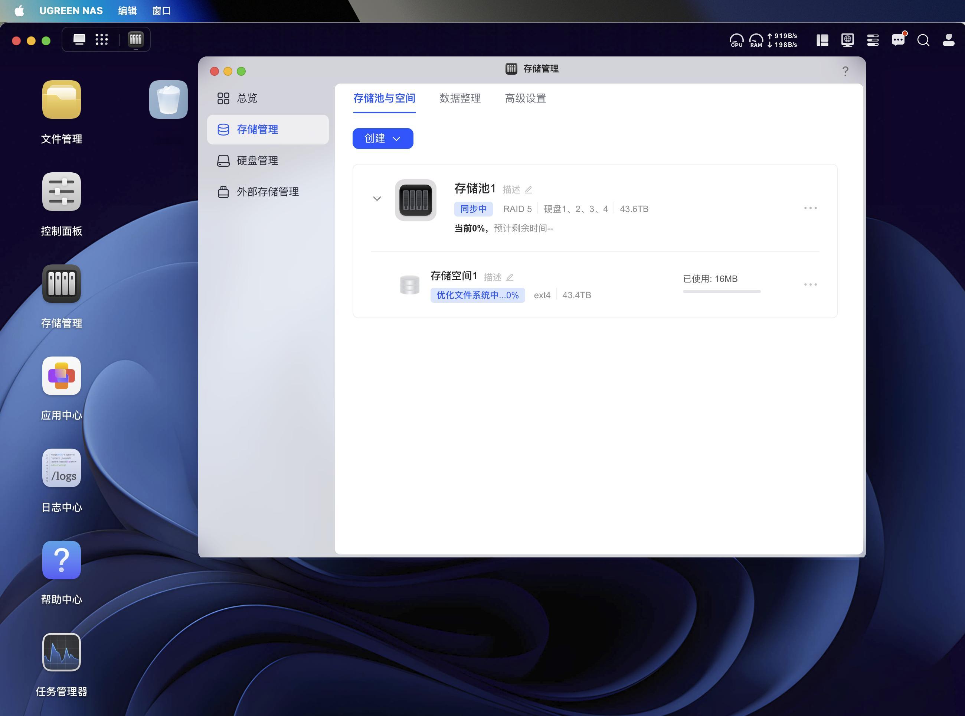Image resolution: width=965 pixels, height=716 pixels.
Task: Maximize the 存储管理 window with green button
Action: 241,71
